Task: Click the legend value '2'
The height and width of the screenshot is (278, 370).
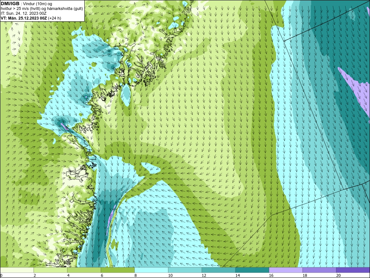Action: tap(35, 275)
